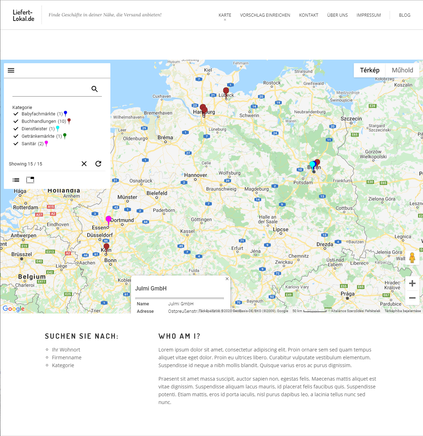423x436 pixels.
Task: Open the Google logo link on map
Action: (13, 309)
